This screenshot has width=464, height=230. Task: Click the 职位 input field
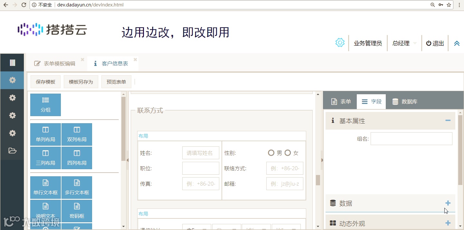click(x=201, y=168)
